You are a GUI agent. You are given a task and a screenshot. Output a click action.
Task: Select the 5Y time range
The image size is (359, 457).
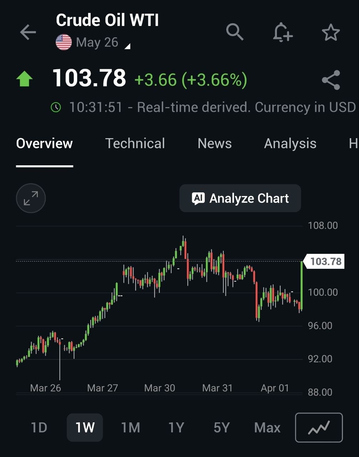coord(221,427)
